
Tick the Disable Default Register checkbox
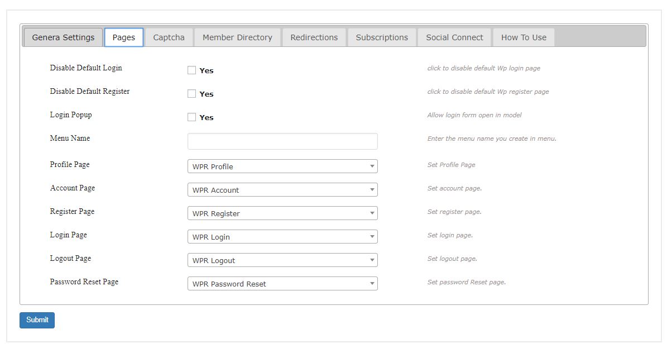[192, 94]
